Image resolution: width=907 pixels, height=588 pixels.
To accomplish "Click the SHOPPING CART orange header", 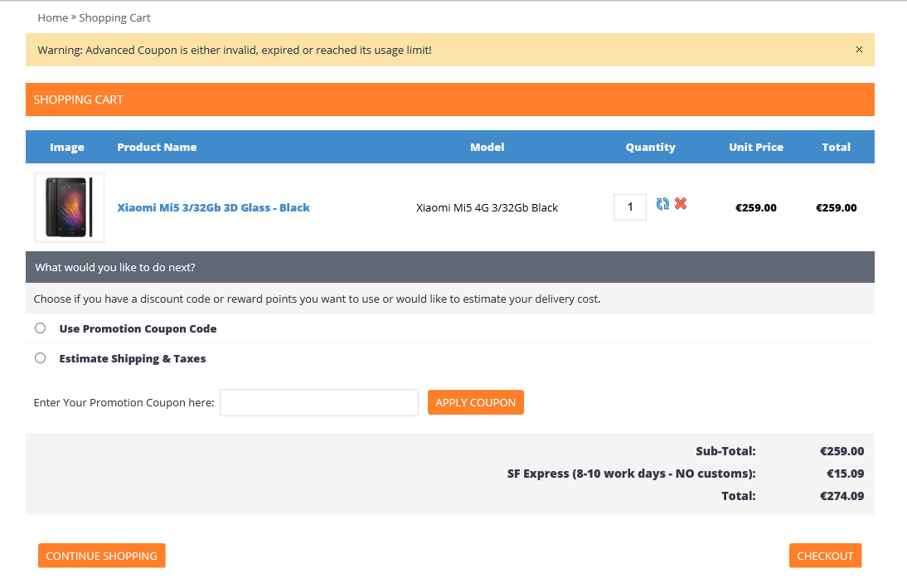I will pyautogui.click(x=450, y=100).
